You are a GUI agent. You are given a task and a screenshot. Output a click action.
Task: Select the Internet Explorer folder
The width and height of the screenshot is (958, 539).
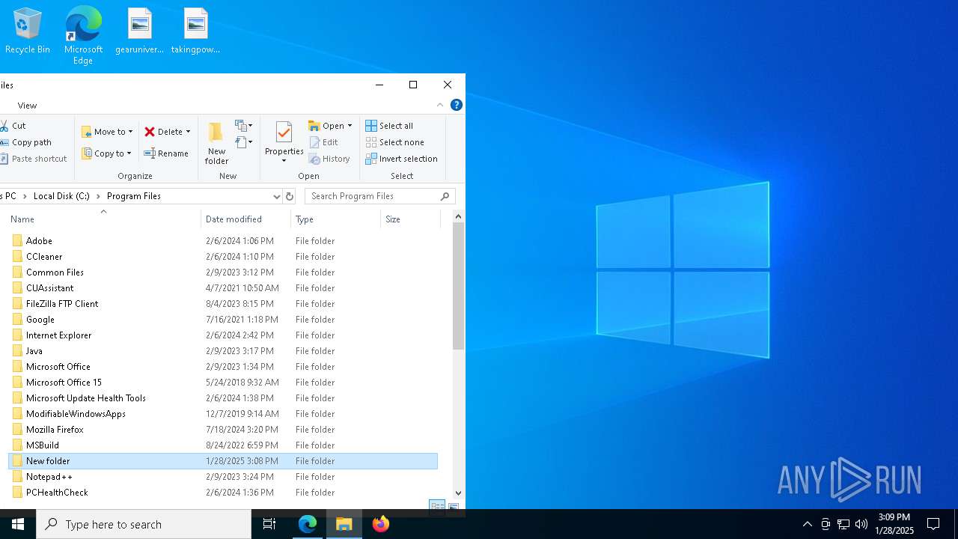click(223, 335)
